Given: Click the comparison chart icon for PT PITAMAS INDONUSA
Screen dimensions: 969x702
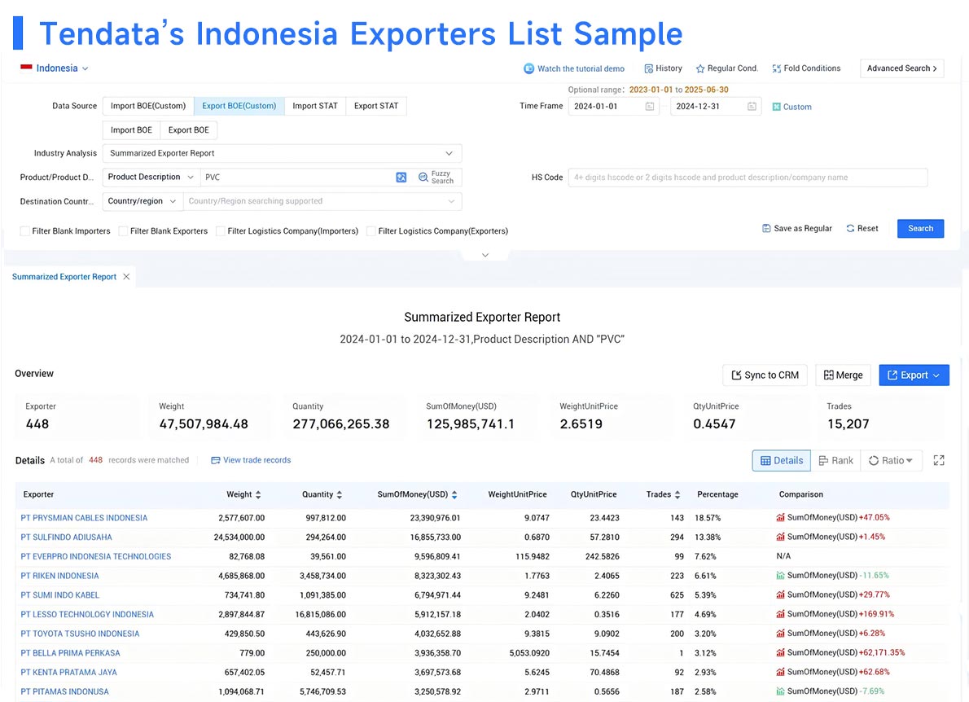Looking at the screenshot, I should coord(781,691).
